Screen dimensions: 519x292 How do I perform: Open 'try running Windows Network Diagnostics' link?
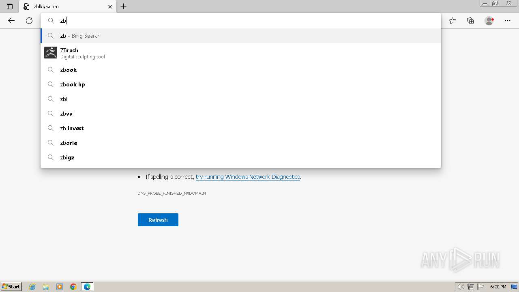coord(248,177)
